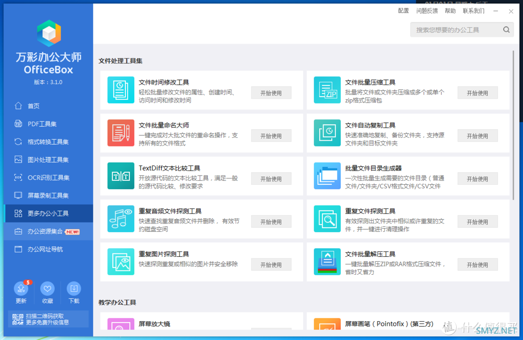This screenshot has width=523, height=340.
Task: Open the 帮助 link
Action: tap(450, 11)
